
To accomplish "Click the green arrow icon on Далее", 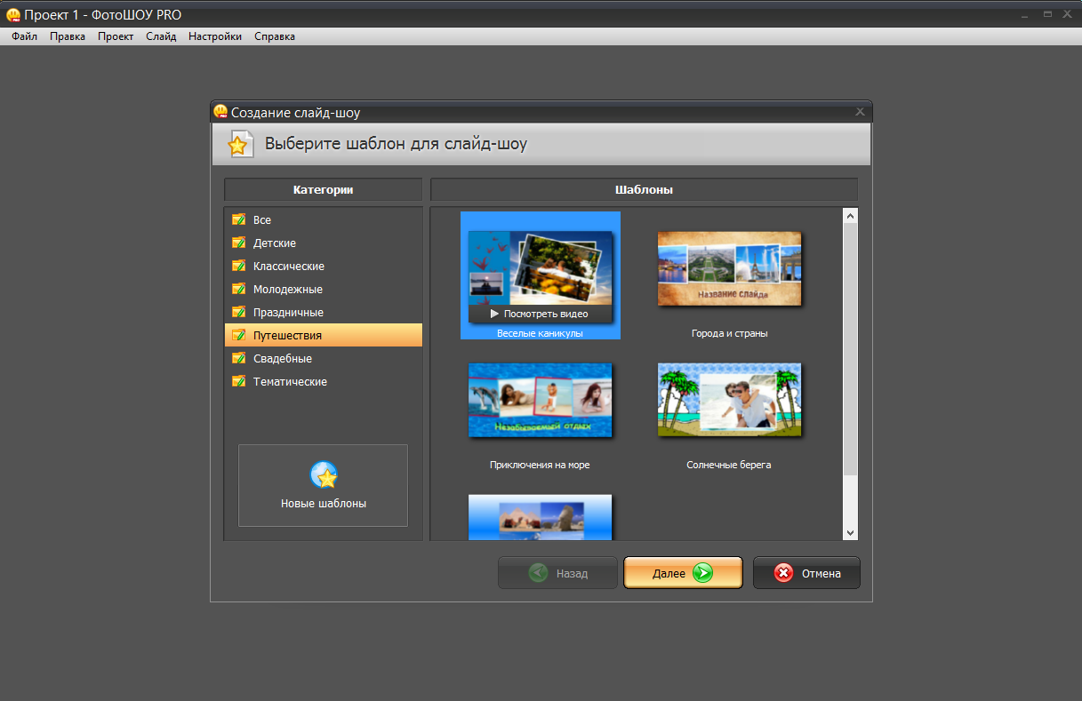I will (x=702, y=573).
